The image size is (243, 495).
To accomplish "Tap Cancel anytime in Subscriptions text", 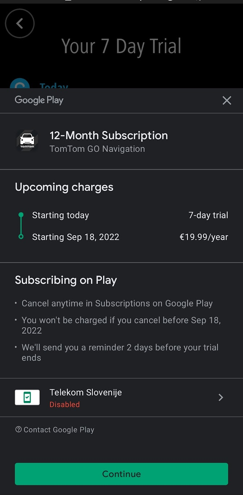I will coord(117,303).
